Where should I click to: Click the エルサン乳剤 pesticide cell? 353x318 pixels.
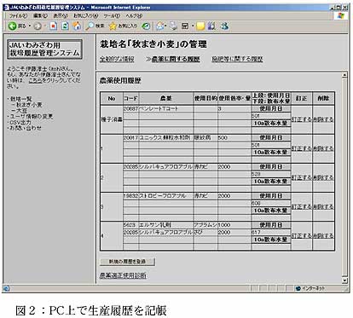166,225
